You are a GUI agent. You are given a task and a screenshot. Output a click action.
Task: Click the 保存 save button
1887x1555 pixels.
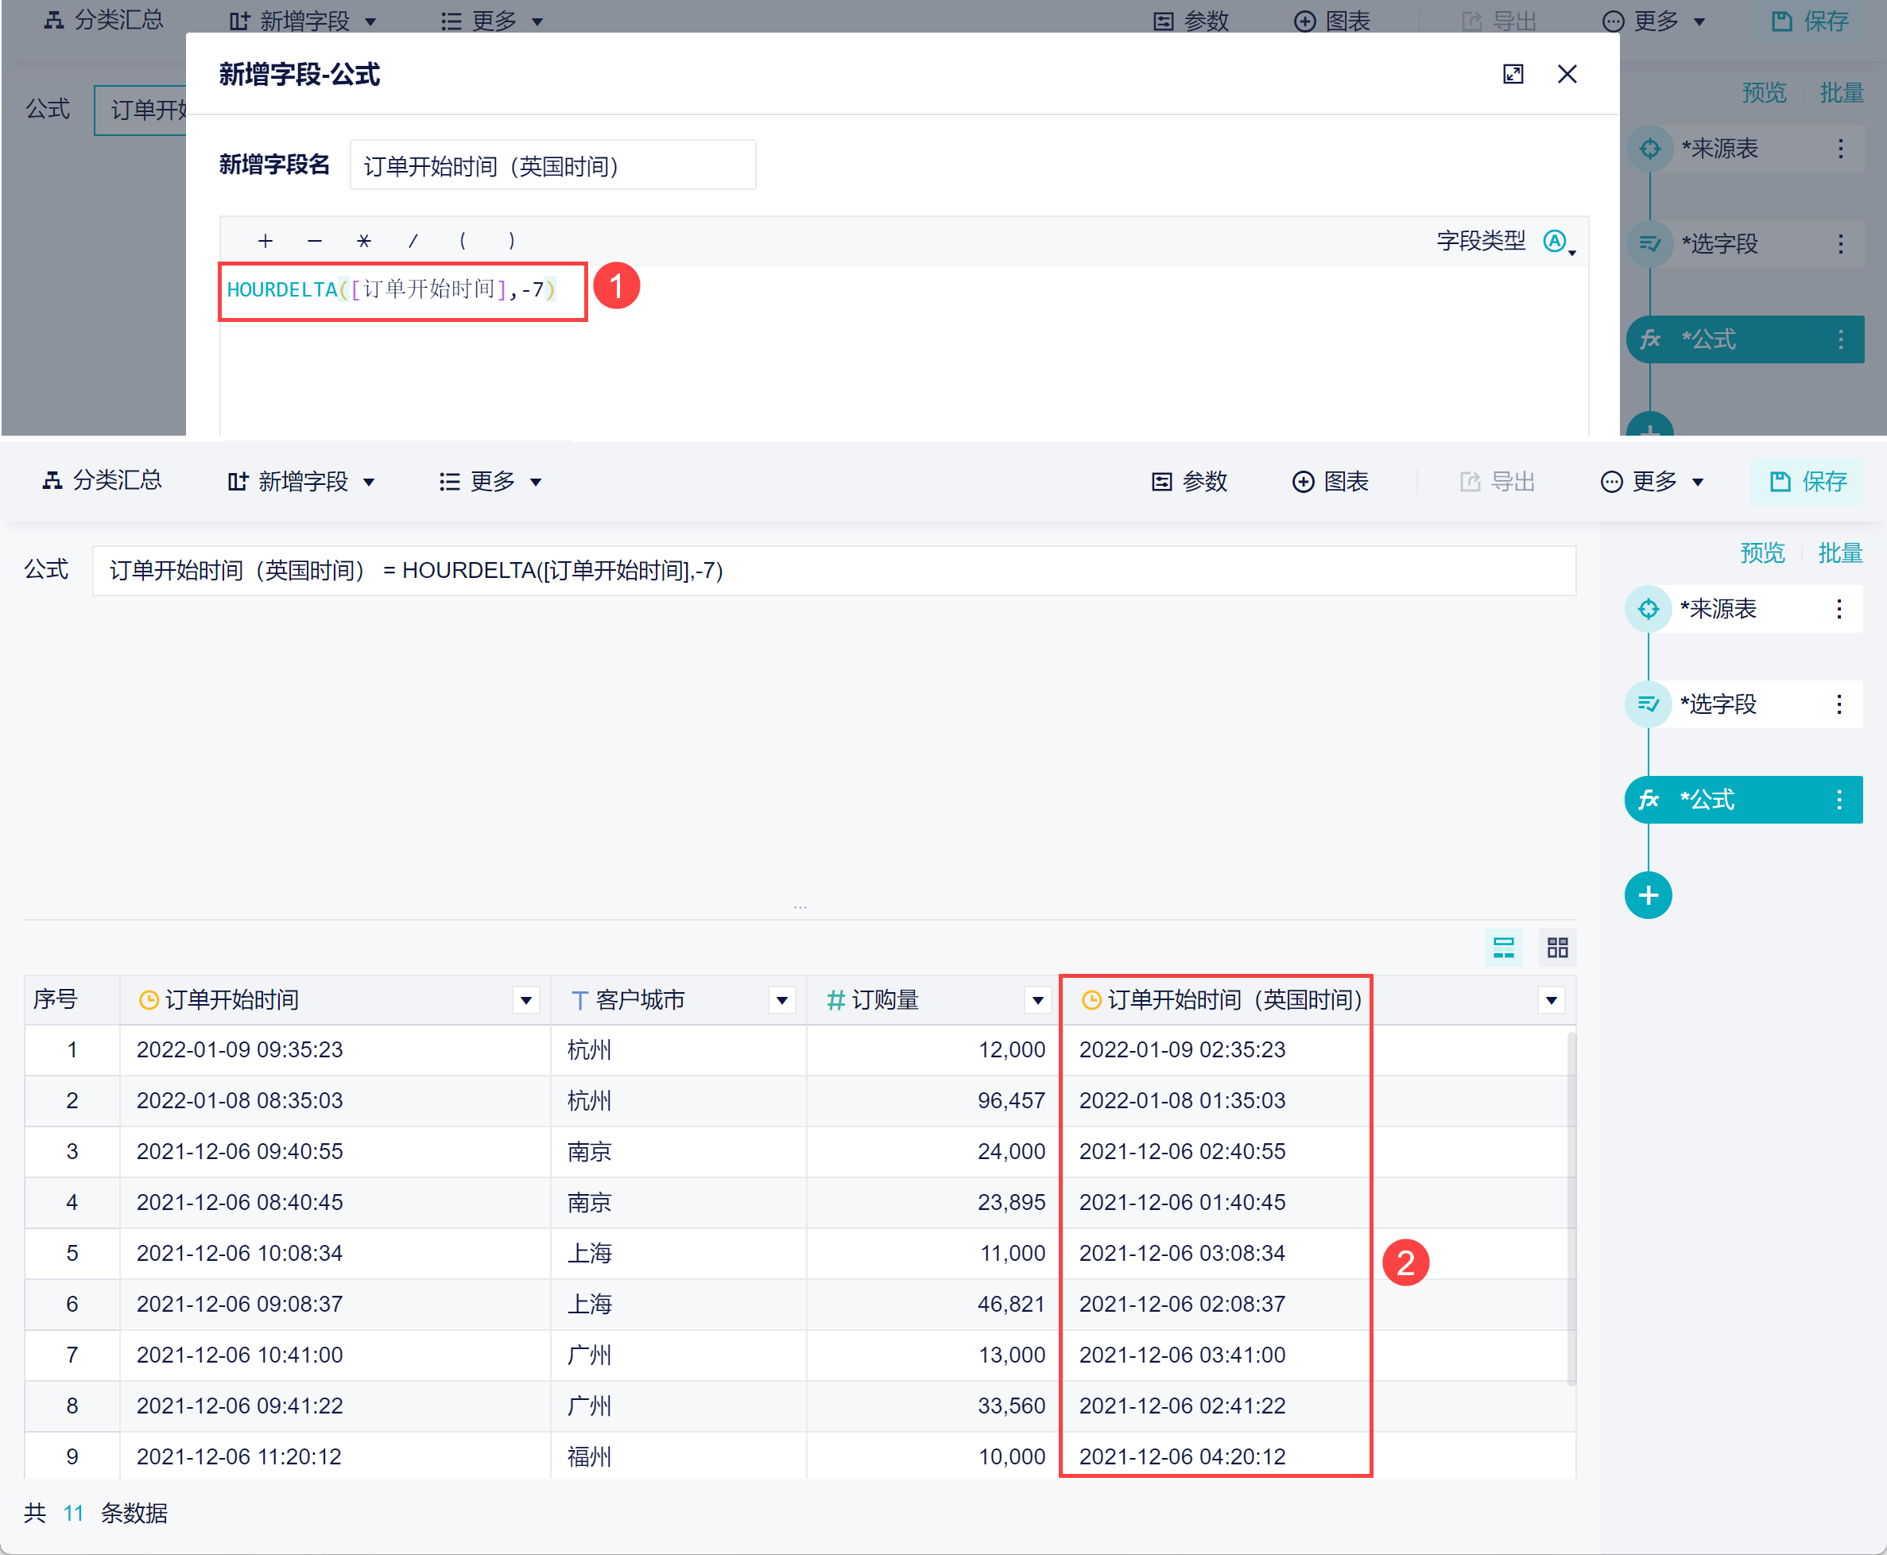point(1808,482)
